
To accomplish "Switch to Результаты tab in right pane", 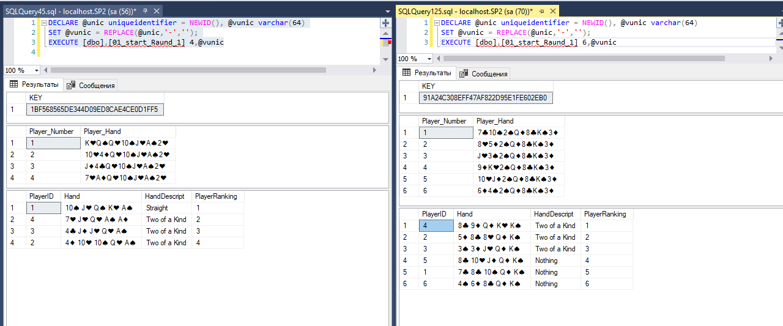I will pyautogui.click(x=426, y=73).
